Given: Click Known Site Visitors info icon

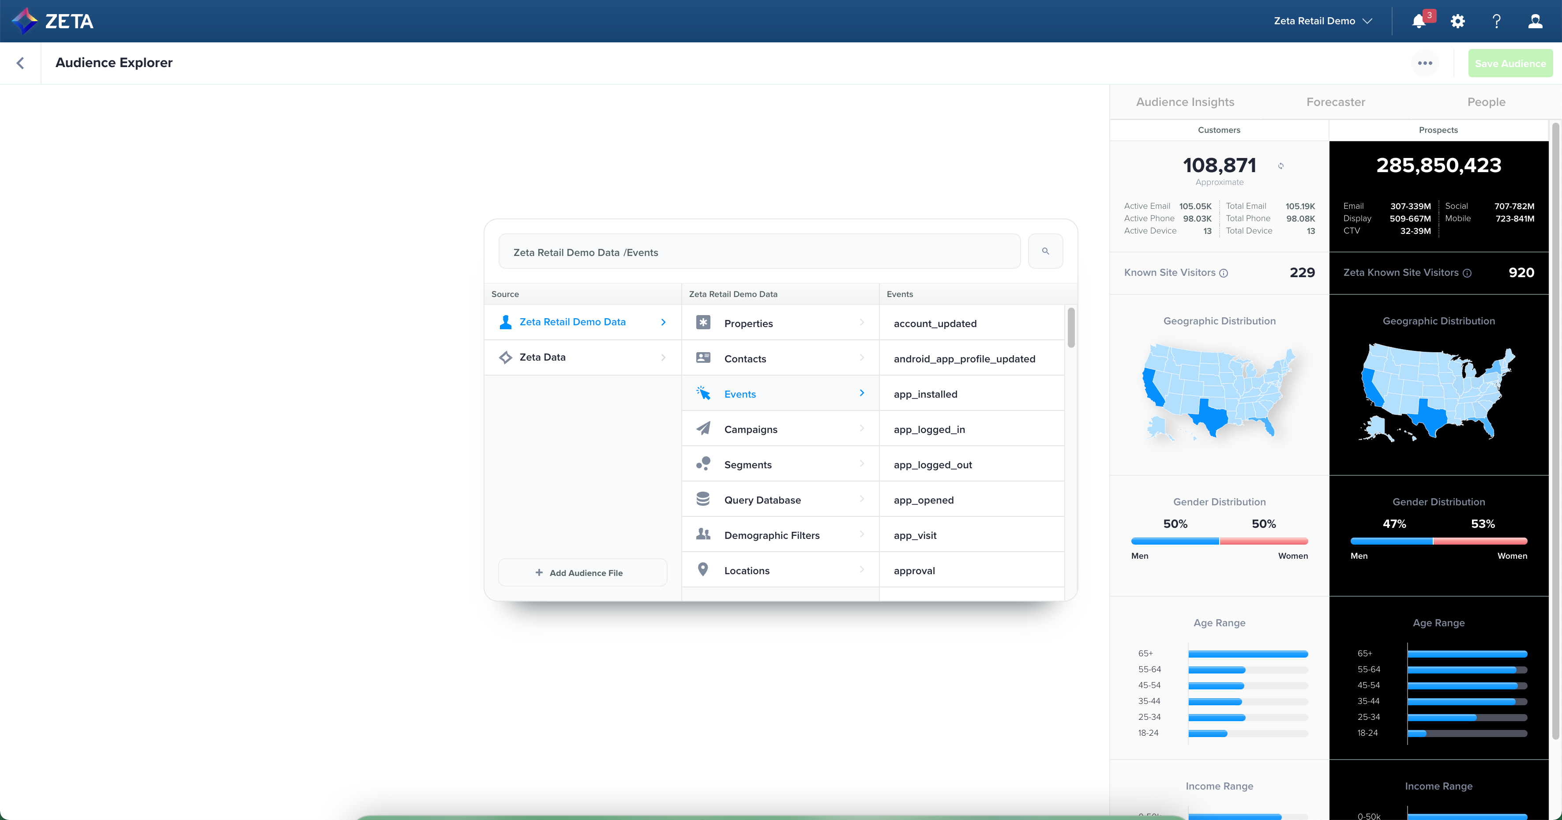Looking at the screenshot, I should point(1224,273).
